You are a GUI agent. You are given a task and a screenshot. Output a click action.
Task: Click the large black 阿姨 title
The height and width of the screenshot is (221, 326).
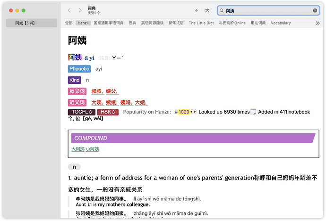[77, 41]
